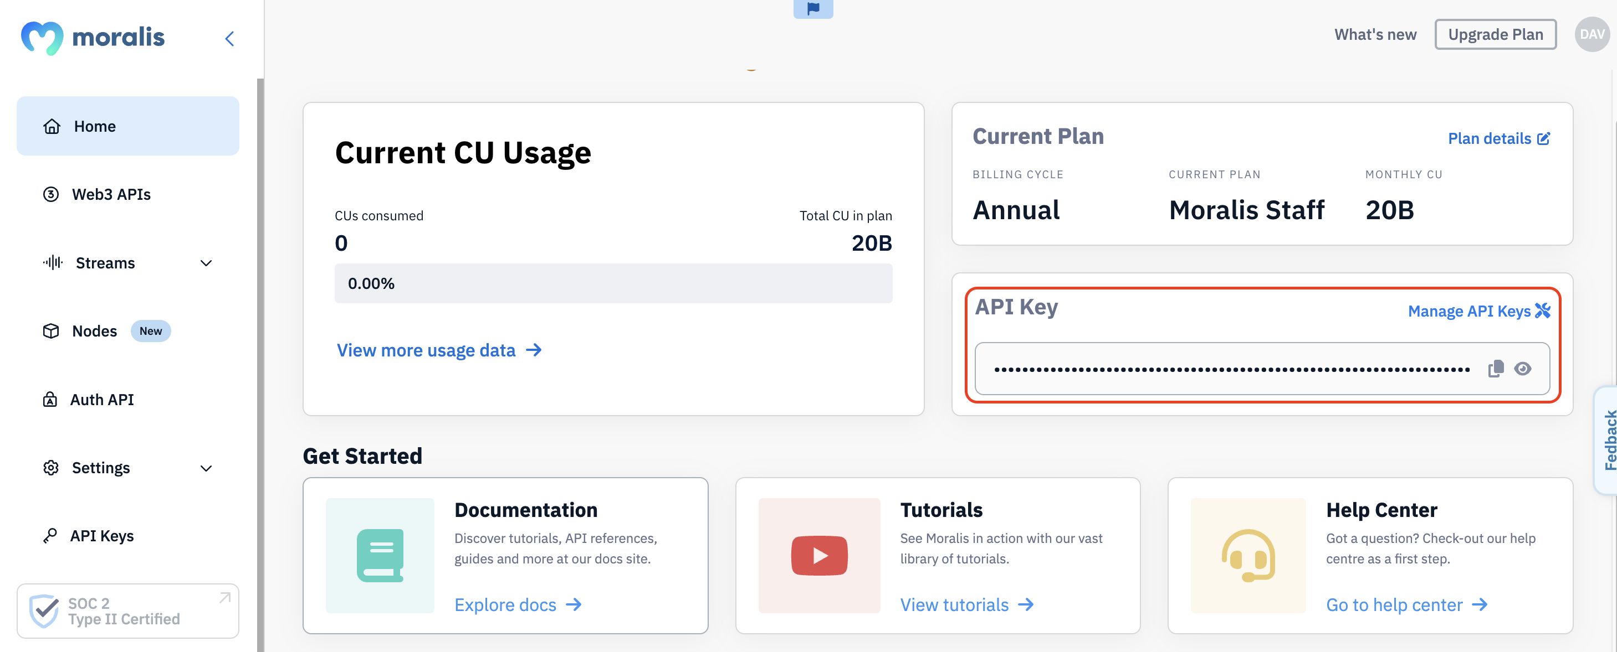Click the arrow after View more usage data
The width and height of the screenshot is (1617, 652).
coord(534,350)
